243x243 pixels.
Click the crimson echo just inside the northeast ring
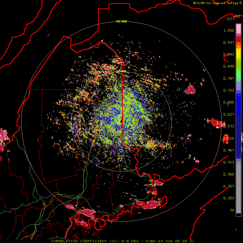click(190, 90)
